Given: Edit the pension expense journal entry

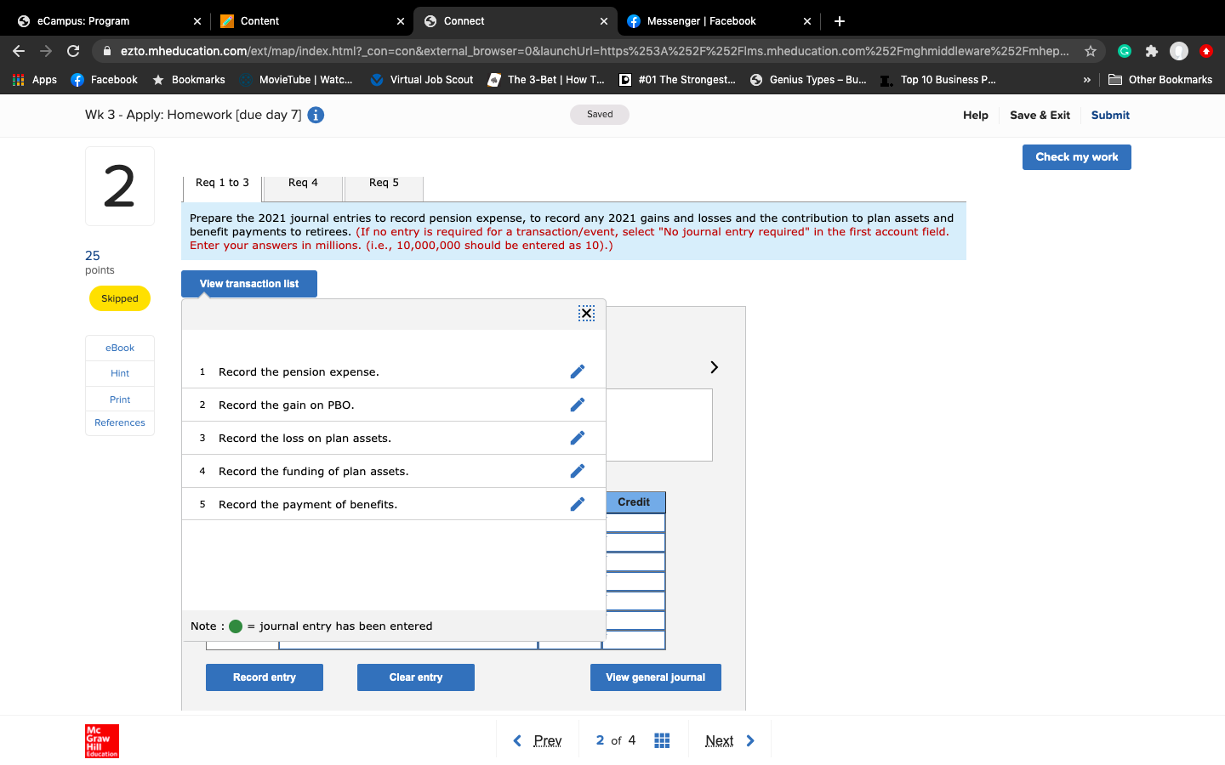Looking at the screenshot, I should (578, 371).
